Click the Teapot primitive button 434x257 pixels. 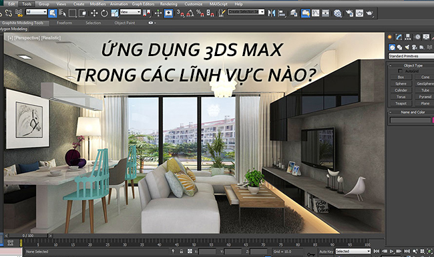pos(401,103)
